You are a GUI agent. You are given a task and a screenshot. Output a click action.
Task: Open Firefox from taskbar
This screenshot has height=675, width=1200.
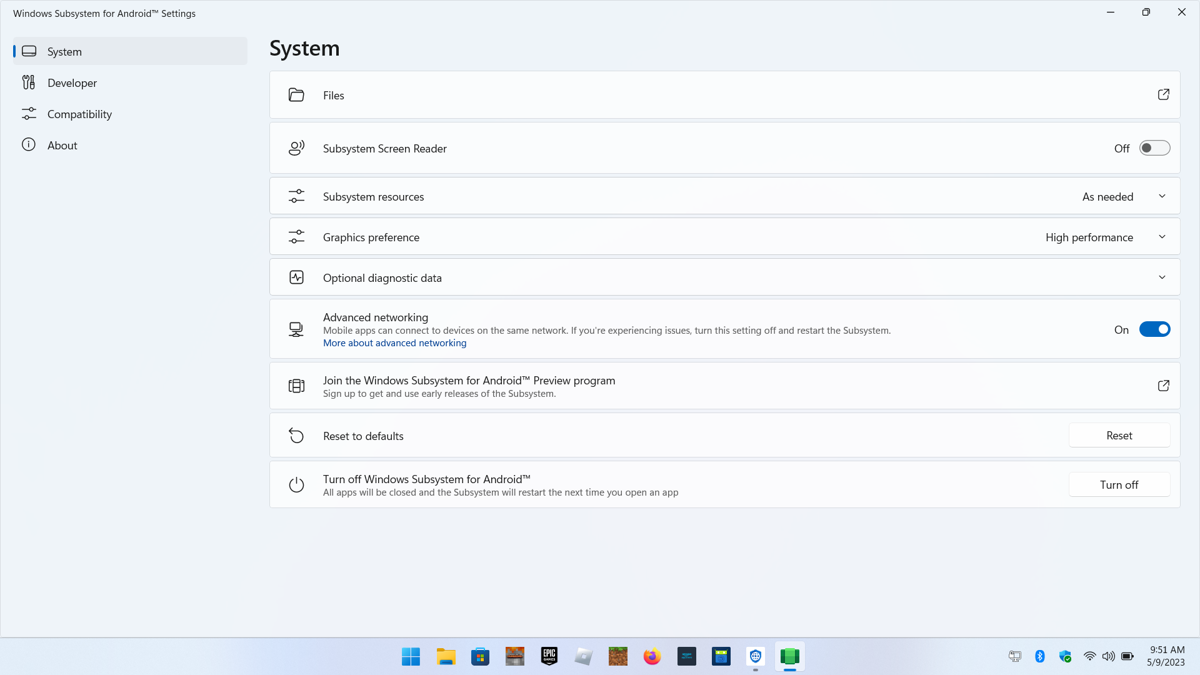652,656
